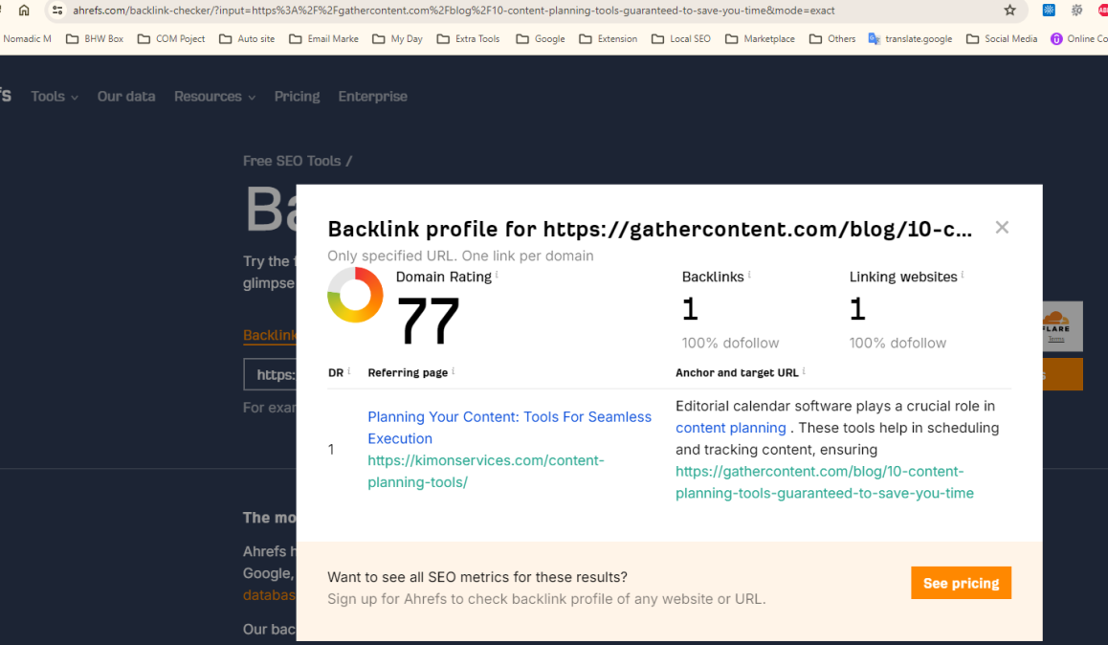1108x645 pixels.
Task: Click Free SEO Tools breadcrumb
Action: pyautogui.click(x=292, y=161)
